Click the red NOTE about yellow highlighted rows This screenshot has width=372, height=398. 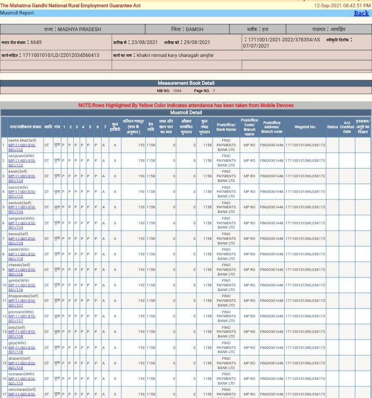(186, 105)
